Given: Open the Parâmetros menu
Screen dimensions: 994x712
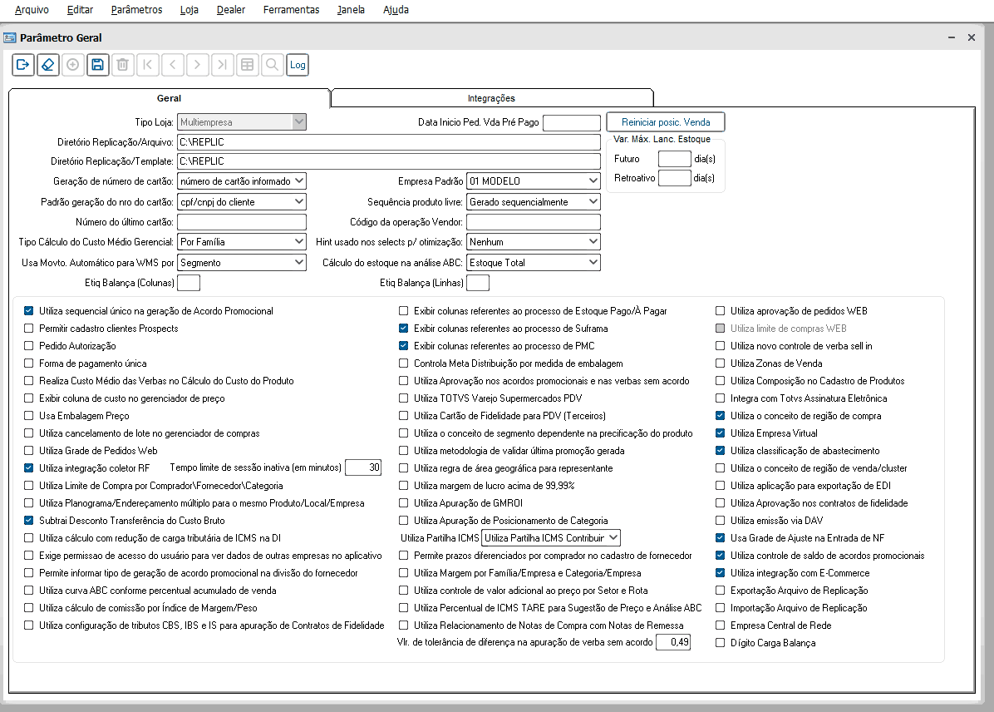Looking at the screenshot, I should (x=136, y=9).
